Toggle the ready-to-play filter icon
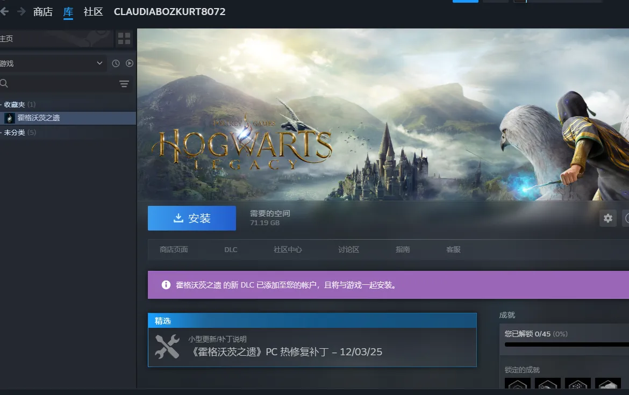Screen dimensions: 629x395 [x=130, y=63]
